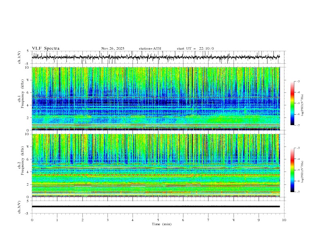Click the flat ch.3 voltage trace
The image size is (320, 247).
pyautogui.click(x=156, y=207)
